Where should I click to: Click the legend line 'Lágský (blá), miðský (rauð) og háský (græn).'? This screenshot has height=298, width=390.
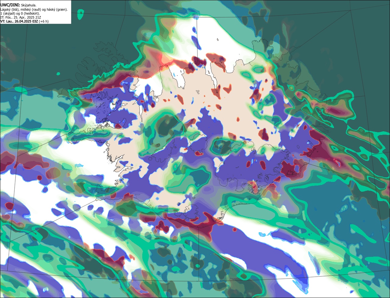(x=34, y=9)
